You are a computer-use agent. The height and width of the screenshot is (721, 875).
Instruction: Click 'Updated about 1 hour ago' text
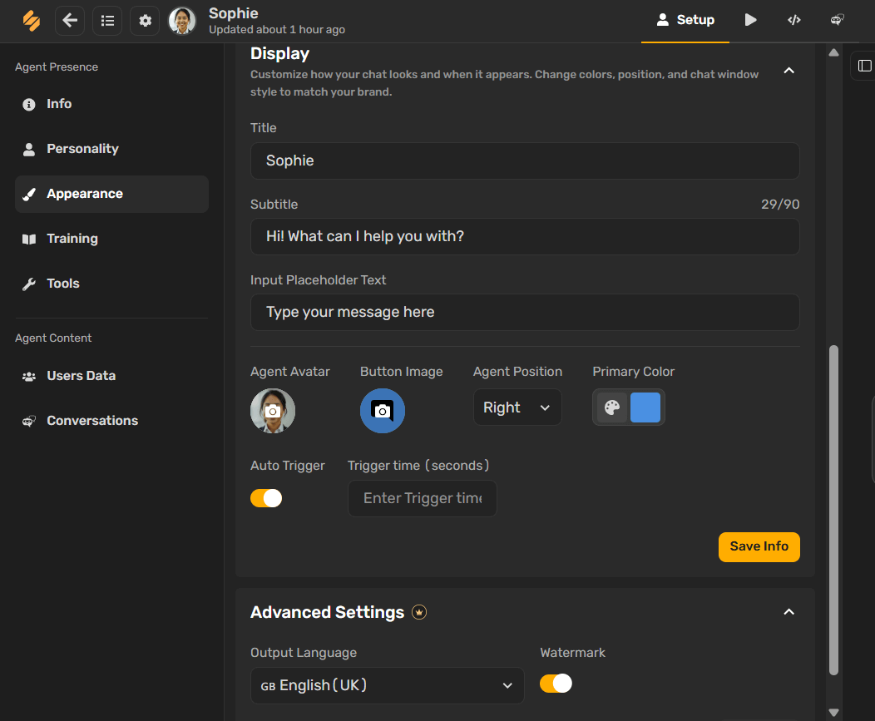click(x=277, y=30)
